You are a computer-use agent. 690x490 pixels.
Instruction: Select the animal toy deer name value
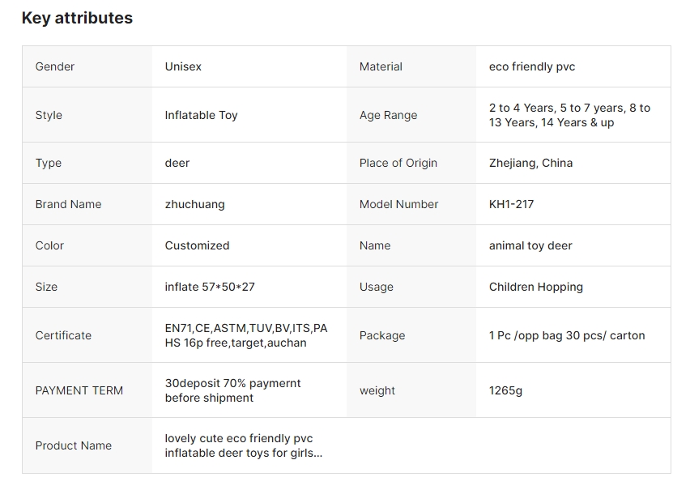tap(530, 245)
